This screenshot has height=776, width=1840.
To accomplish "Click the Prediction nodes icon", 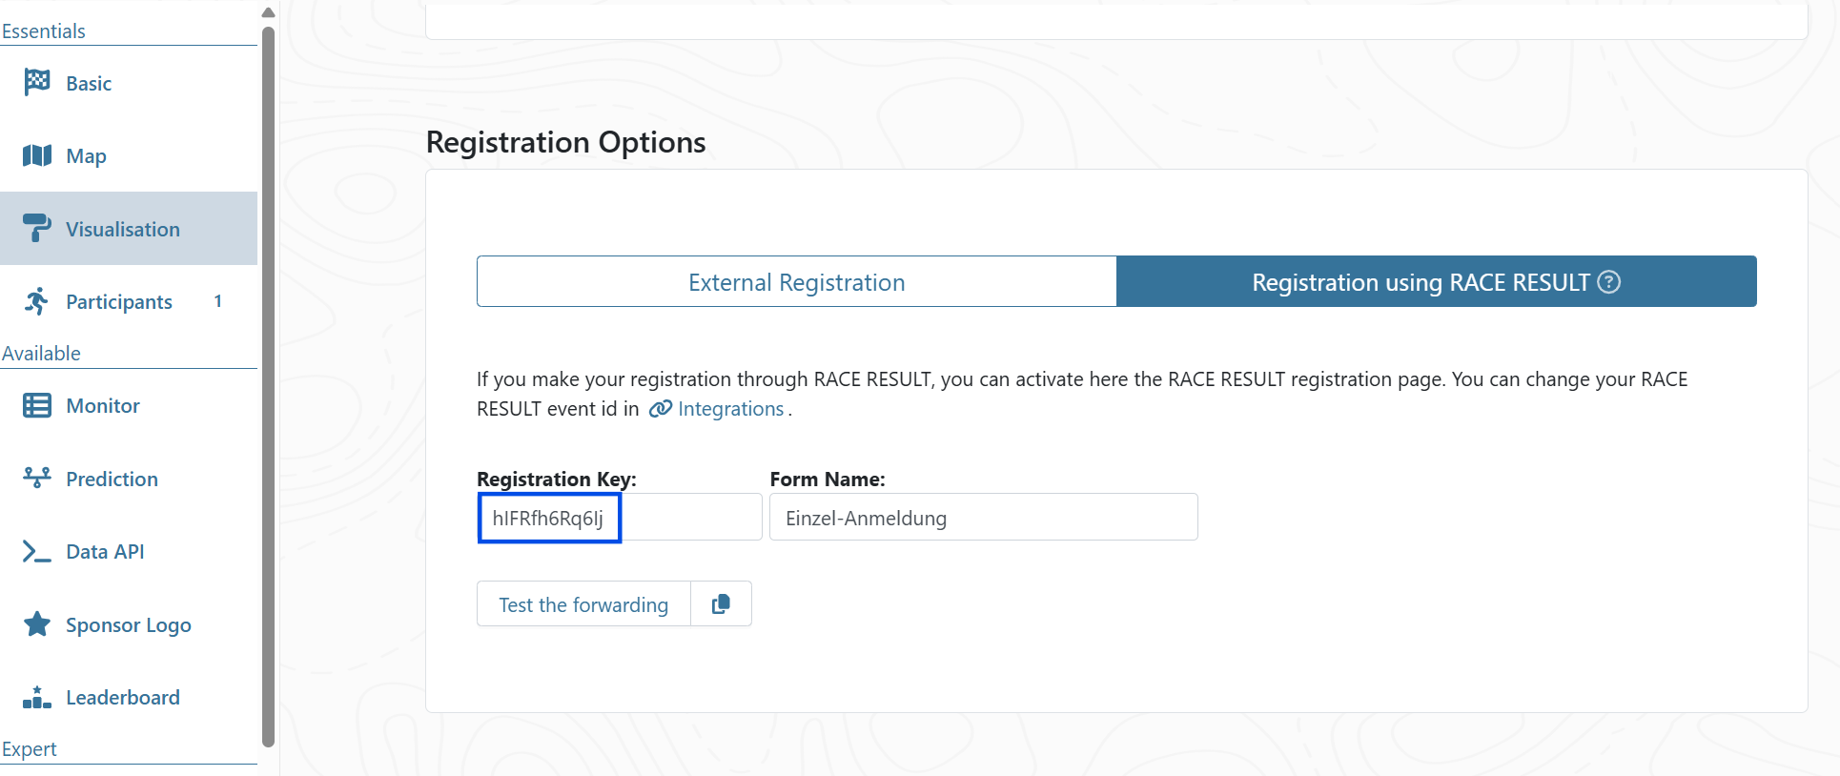I will (37, 478).
